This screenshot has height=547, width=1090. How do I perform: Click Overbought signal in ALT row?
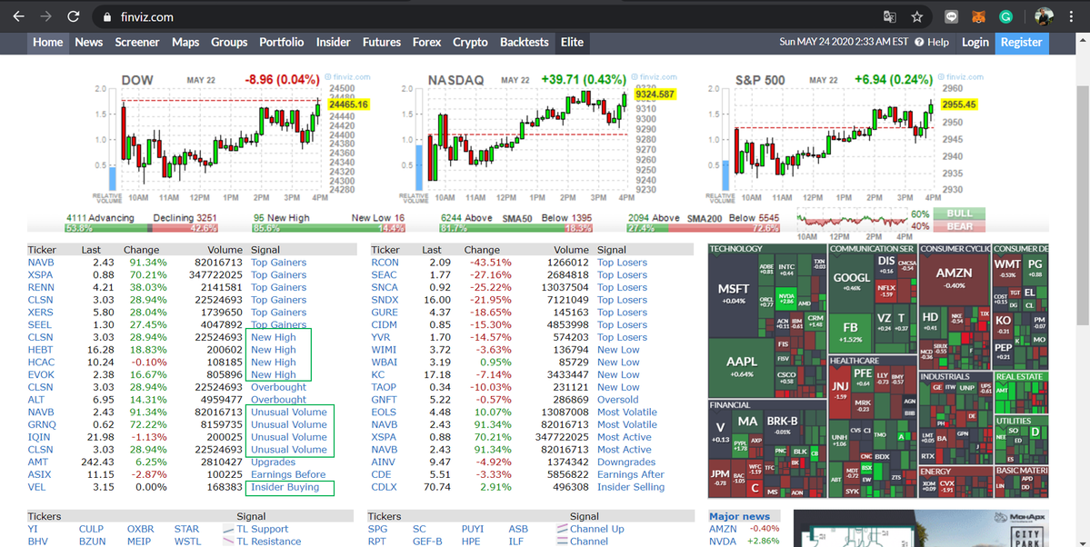point(278,400)
